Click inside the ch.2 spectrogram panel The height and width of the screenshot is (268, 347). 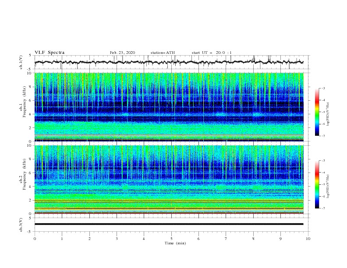[169, 180]
